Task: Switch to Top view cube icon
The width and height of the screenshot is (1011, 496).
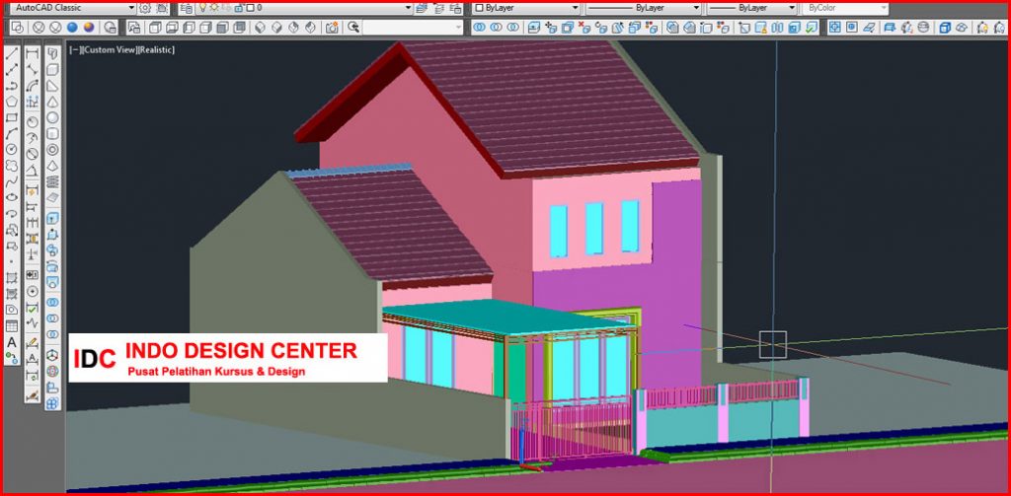Action: [x=155, y=27]
